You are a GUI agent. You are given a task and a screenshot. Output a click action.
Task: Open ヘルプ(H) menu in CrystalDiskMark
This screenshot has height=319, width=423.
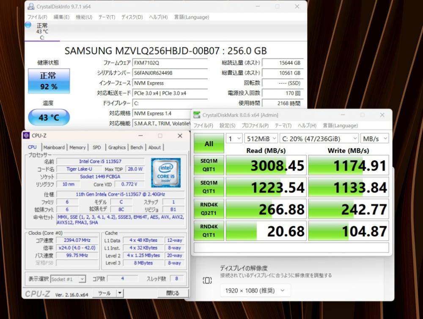point(307,125)
